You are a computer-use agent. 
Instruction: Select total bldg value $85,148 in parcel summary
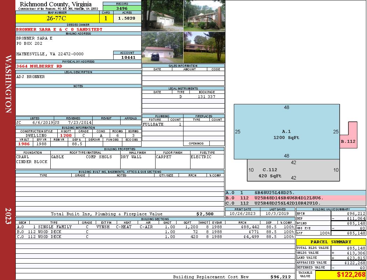pos(356,248)
